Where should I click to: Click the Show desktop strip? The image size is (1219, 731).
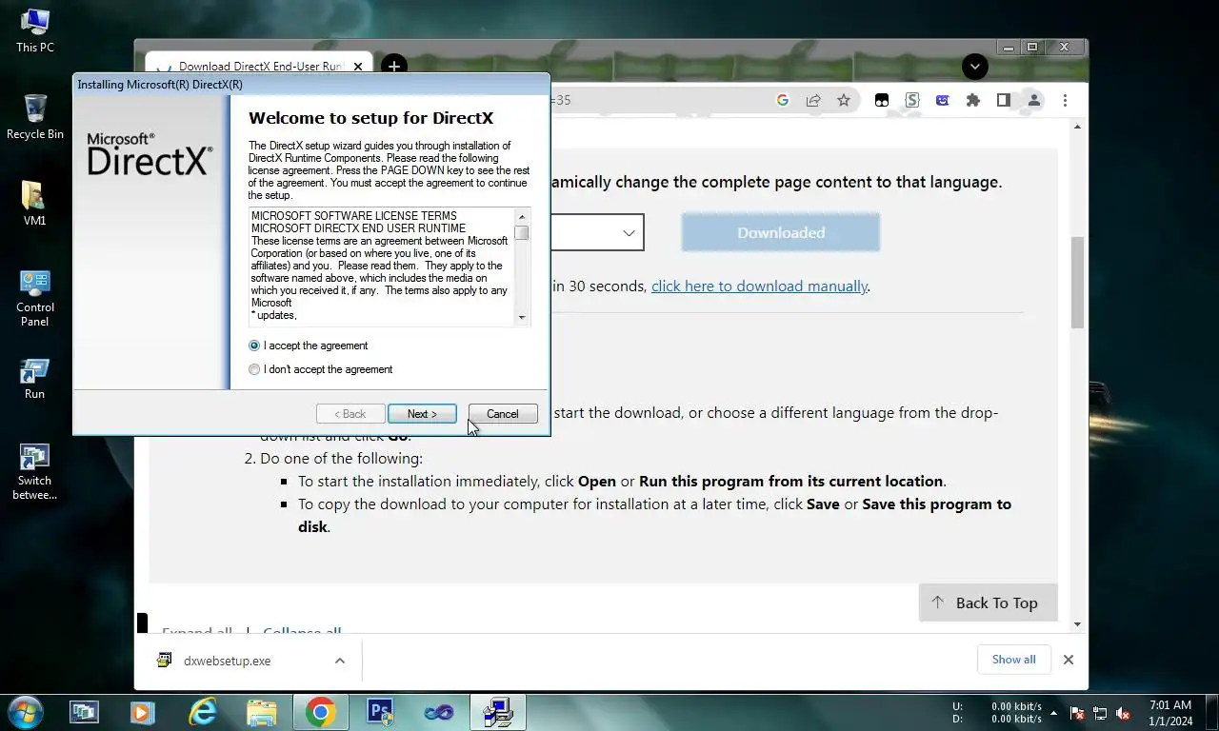tap(1212, 713)
